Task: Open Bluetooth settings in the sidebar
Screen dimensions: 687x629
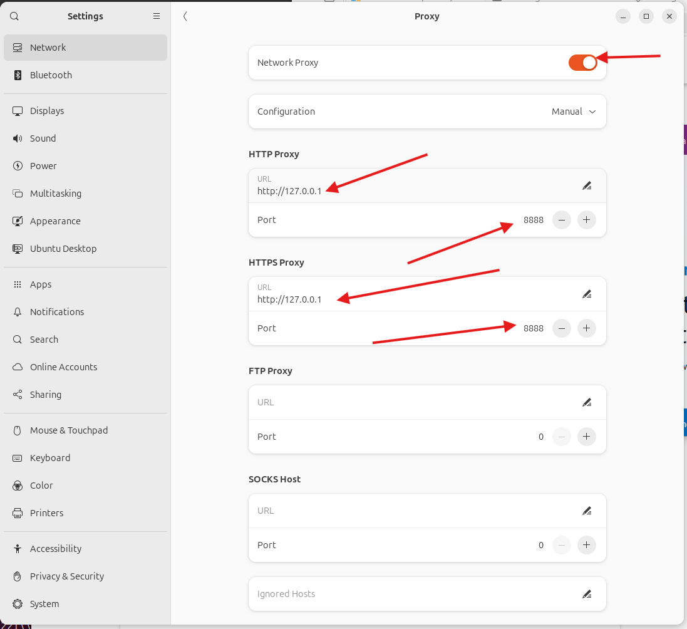Action: click(x=51, y=75)
